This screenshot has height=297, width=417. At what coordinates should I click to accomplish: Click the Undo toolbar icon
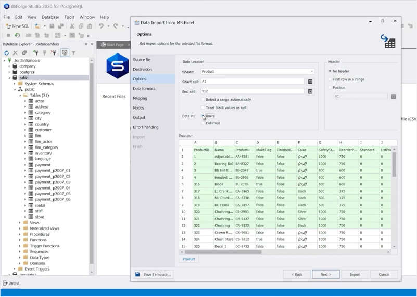pyautogui.click(x=101, y=26)
